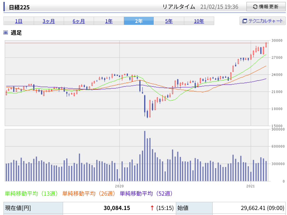
Task: Click the 30000 price axis label
Action: pos(277,41)
